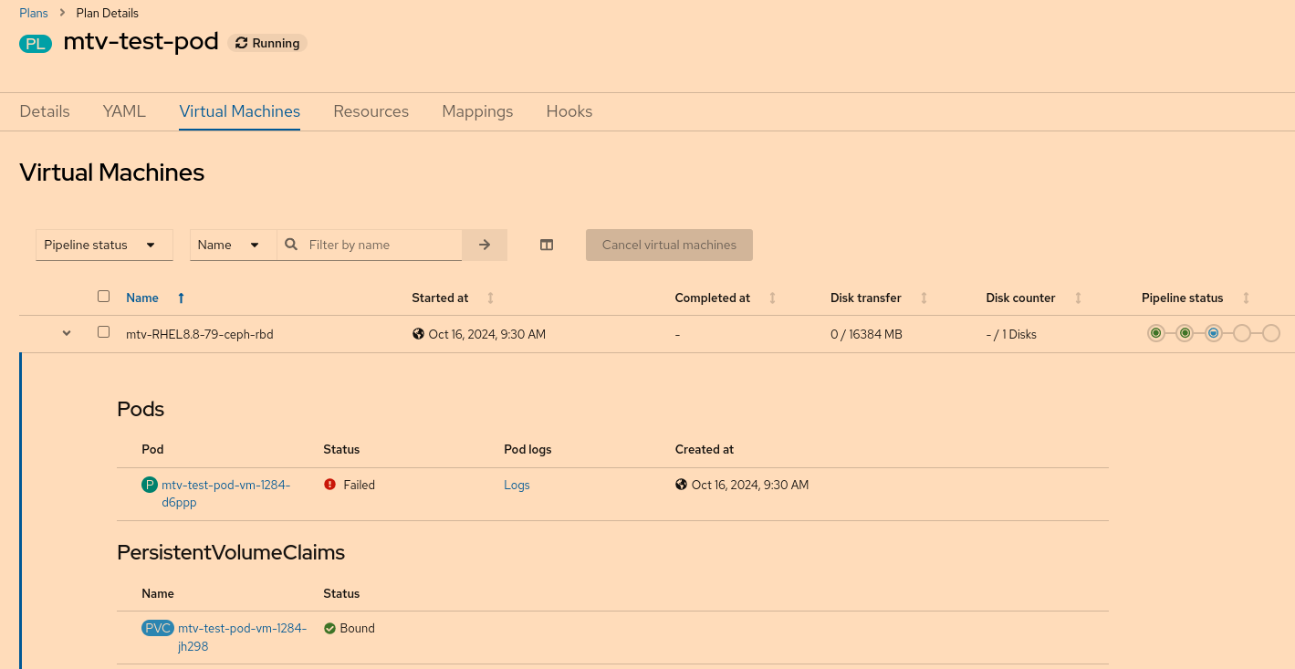
Task: Click the Pod logs column header
Action: pyautogui.click(x=527, y=449)
